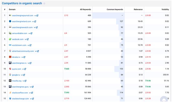
Task: Sort by Common keywords column header
Action: pos(115,9)
